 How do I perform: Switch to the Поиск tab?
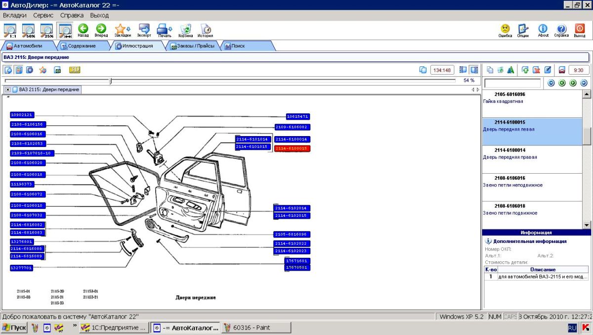[x=247, y=46]
